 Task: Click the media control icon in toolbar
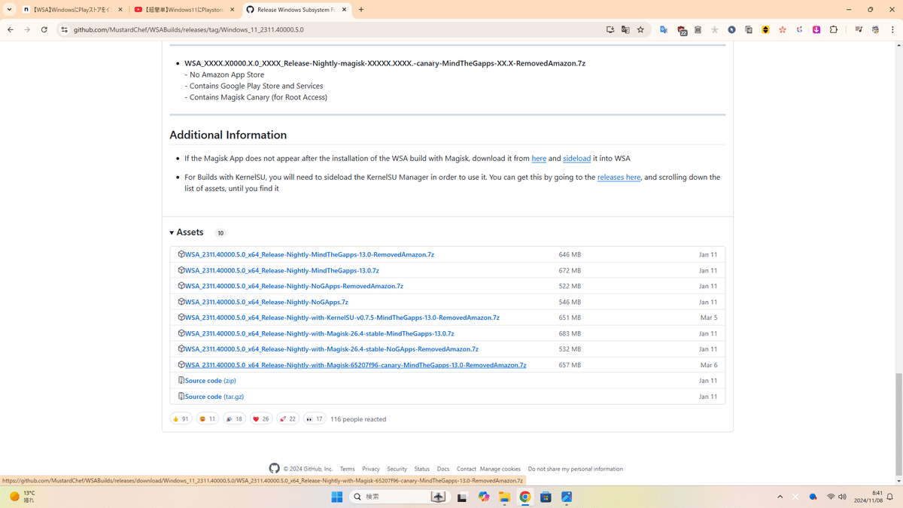859,29
